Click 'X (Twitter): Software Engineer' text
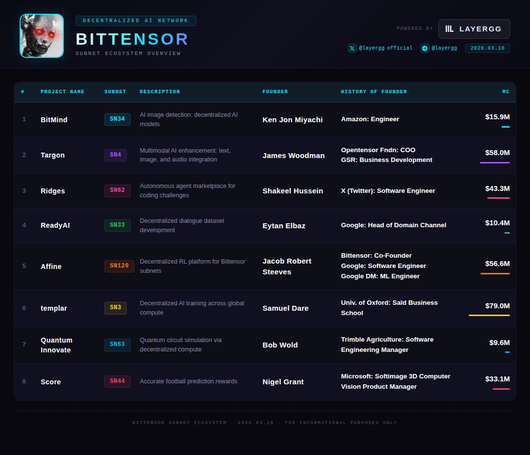This screenshot has width=530, height=455. click(388, 191)
